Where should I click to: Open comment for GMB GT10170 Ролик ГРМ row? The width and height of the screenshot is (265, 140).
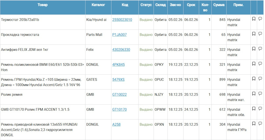tap(260, 108)
